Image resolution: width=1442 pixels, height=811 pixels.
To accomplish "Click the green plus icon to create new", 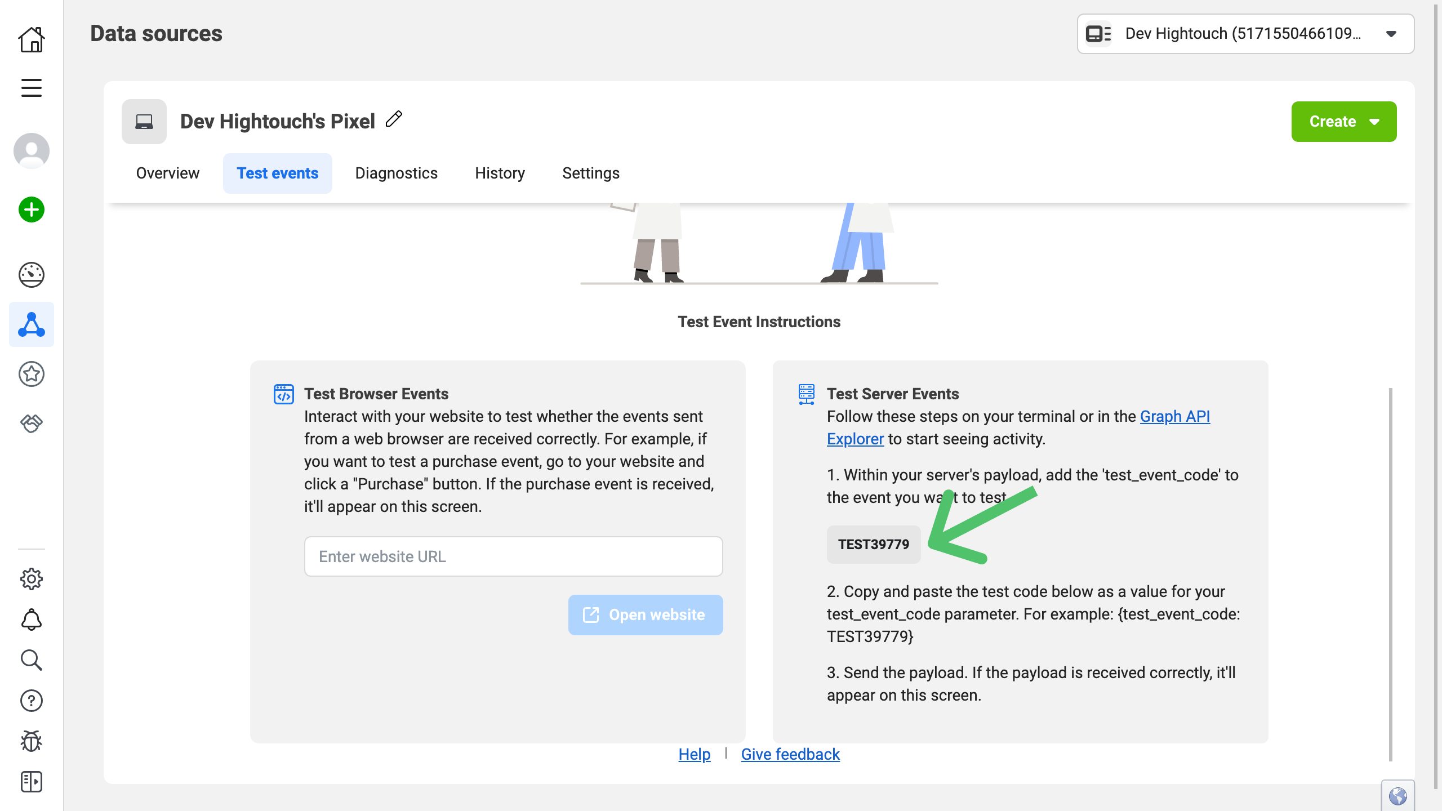I will tap(32, 209).
